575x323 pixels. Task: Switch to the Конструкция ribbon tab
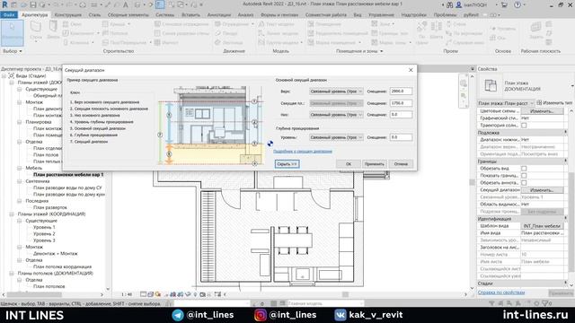(68, 15)
